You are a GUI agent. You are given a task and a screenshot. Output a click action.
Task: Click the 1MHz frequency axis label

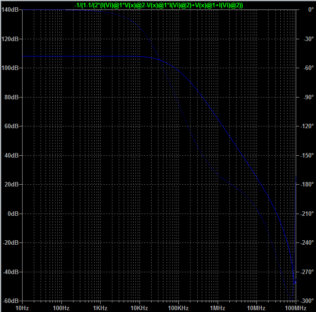[x=218, y=308]
